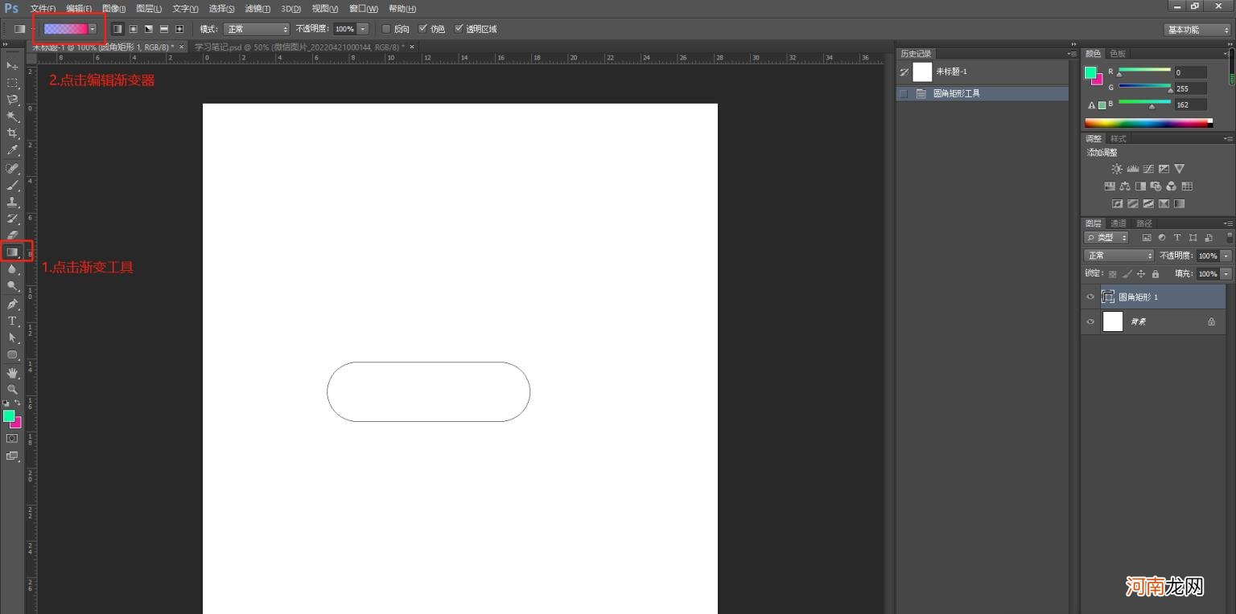Toggle lock all layer attributes
The image size is (1236, 614).
tap(1156, 274)
